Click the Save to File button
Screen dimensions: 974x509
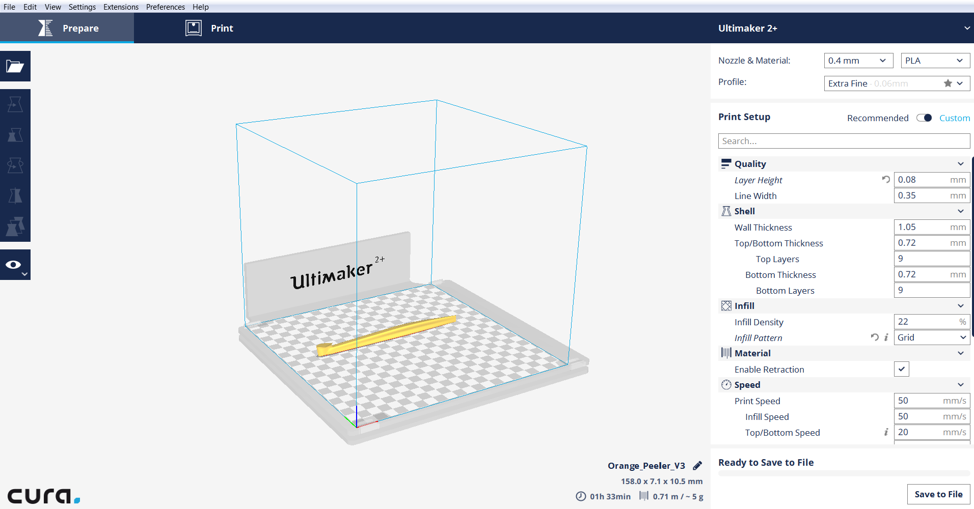tap(938, 494)
